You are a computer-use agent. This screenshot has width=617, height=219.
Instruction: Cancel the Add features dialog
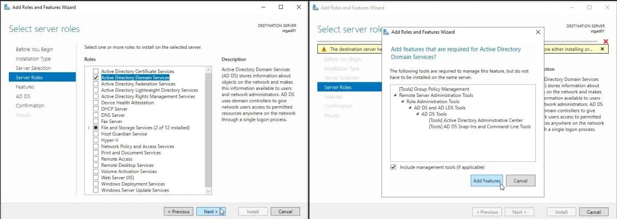point(520,181)
